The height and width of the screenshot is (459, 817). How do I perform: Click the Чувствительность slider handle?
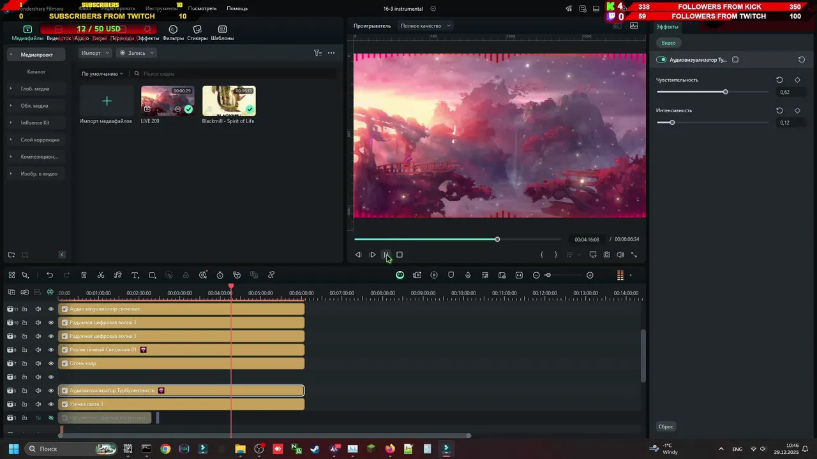click(725, 92)
